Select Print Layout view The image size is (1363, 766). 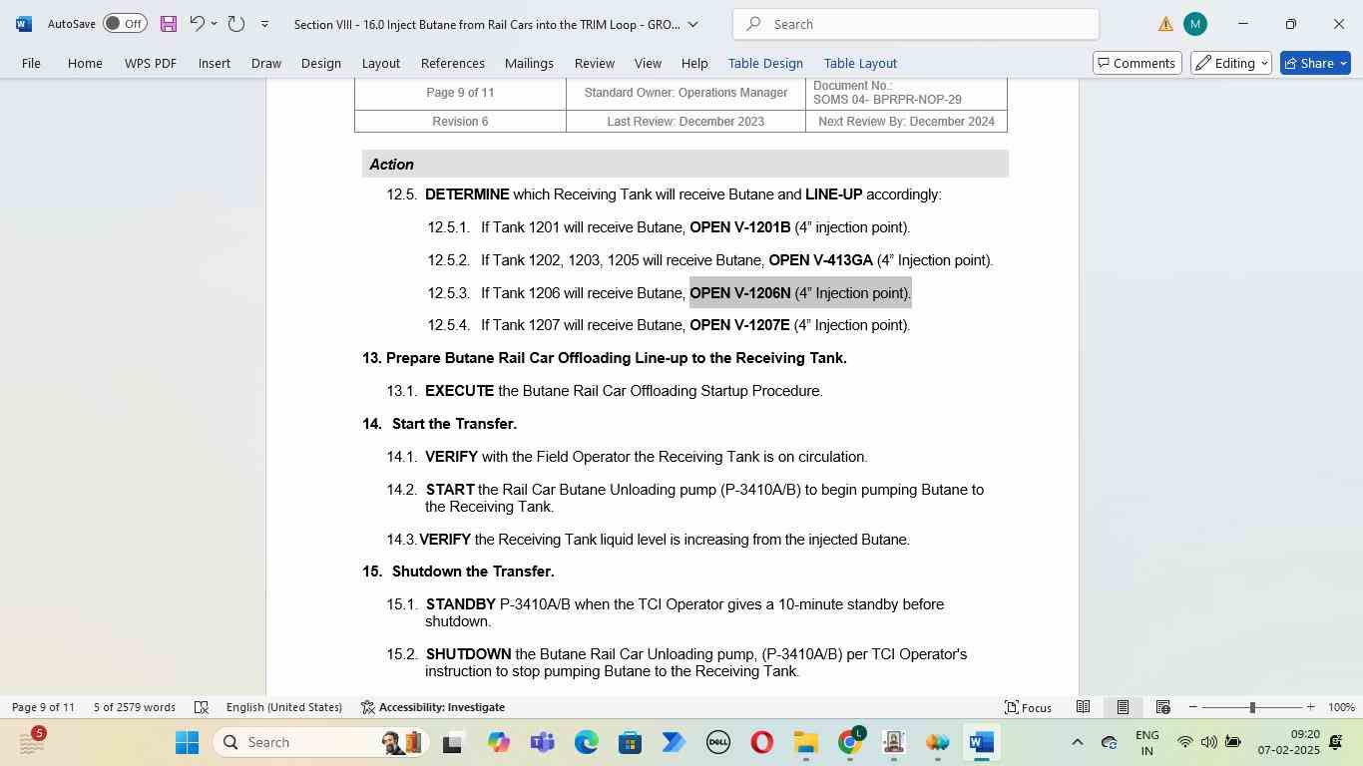1123,707
